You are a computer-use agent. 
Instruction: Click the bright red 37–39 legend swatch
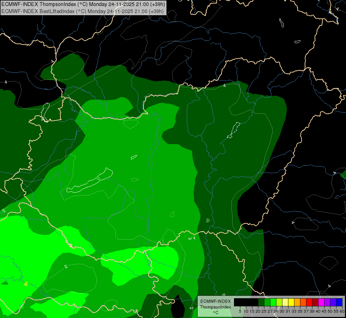pos(309,302)
